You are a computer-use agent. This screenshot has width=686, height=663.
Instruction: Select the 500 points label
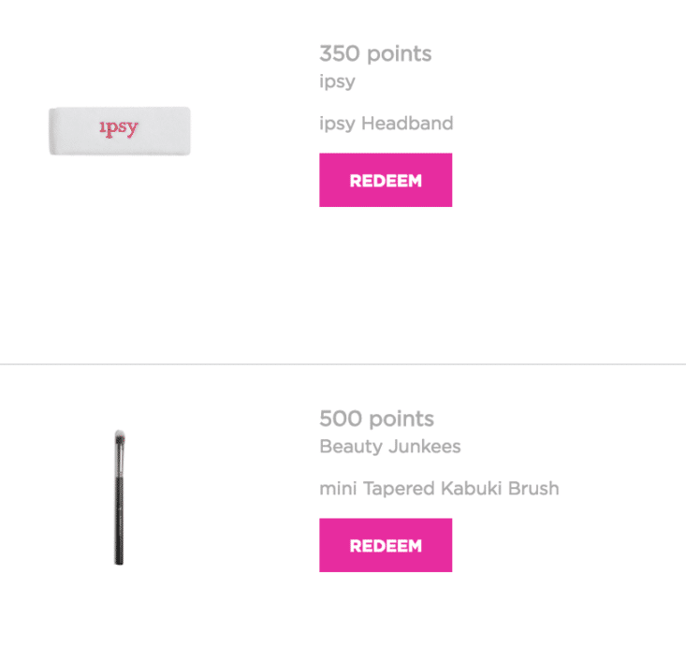pos(376,419)
